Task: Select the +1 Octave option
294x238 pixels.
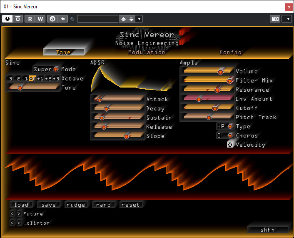Action: pos(40,79)
